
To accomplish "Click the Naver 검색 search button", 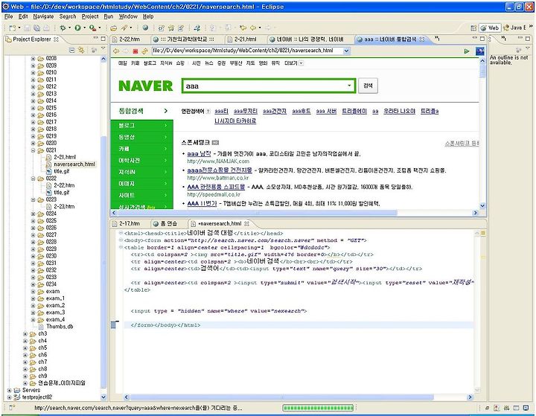I will (x=368, y=86).
